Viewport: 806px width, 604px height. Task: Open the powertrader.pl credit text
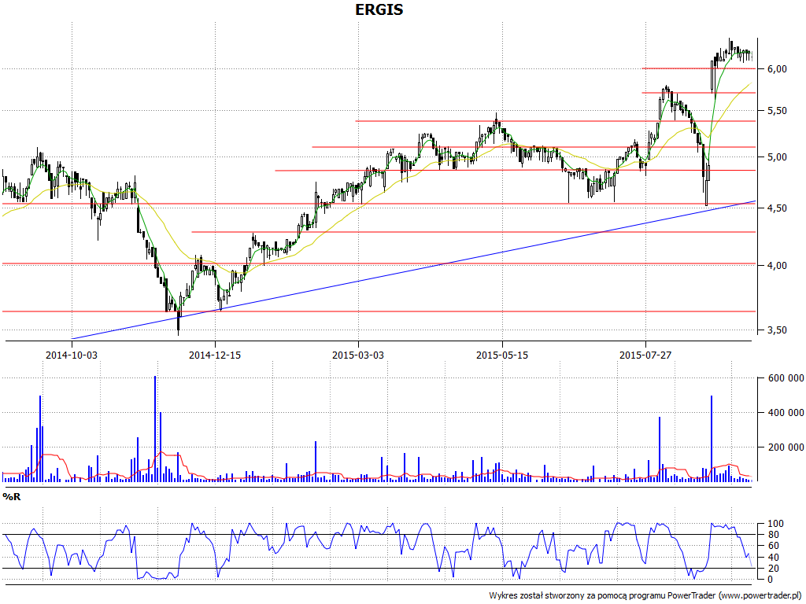pyautogui.click(x=647, y=596)
